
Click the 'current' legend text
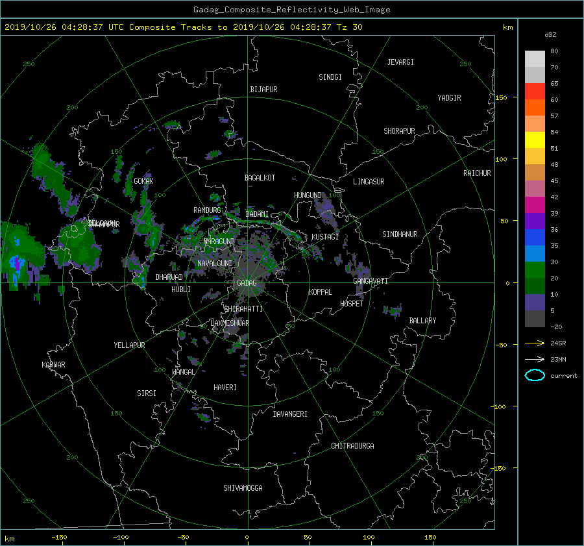tap(564, 376)
